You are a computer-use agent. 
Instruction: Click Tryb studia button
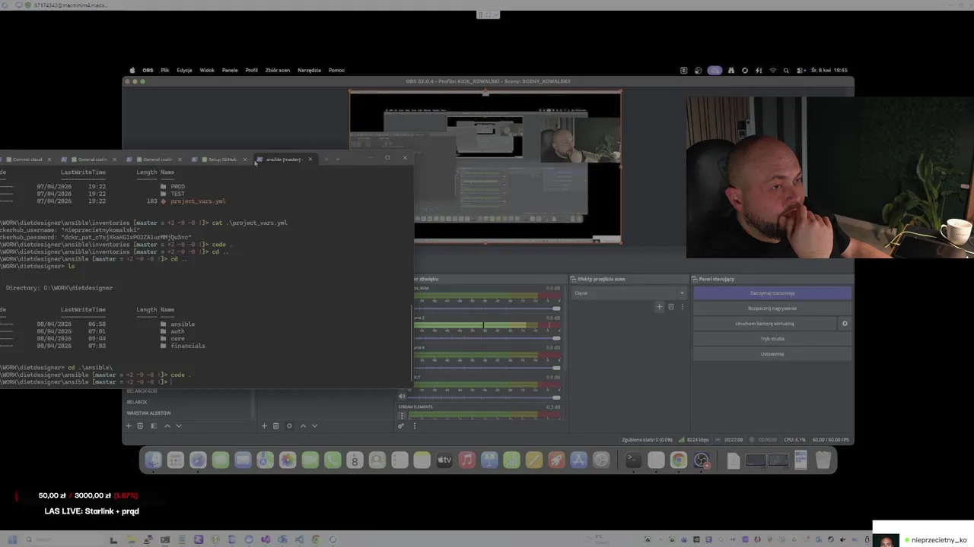(x=772, y=339)
